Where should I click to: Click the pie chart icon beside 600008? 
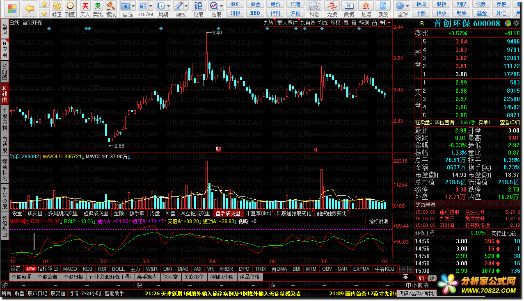[x=508, y=23]
